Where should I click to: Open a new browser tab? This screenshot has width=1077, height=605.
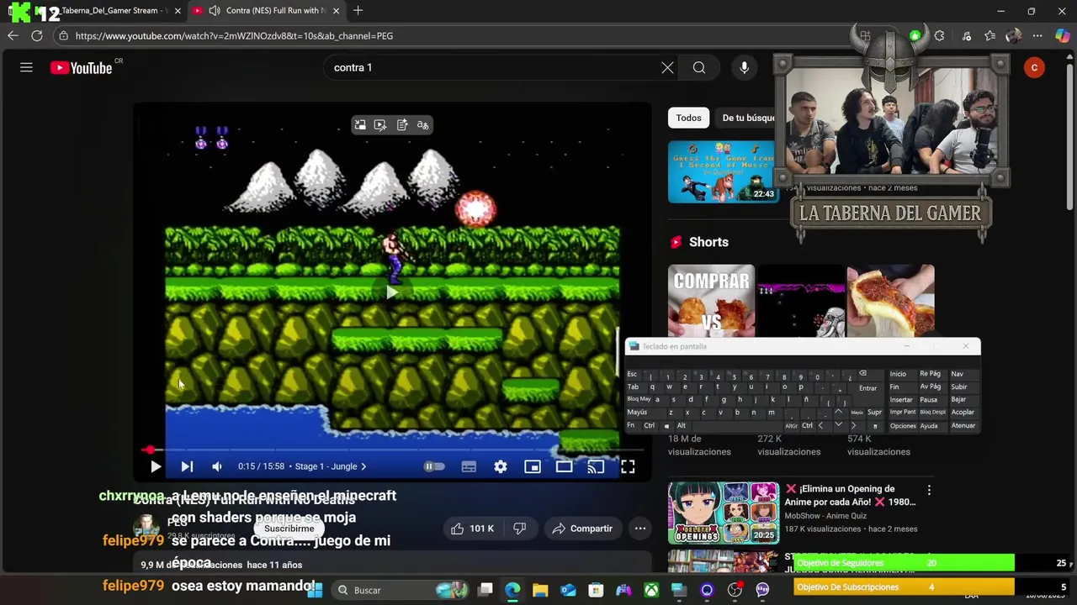[x=358, y=11]
